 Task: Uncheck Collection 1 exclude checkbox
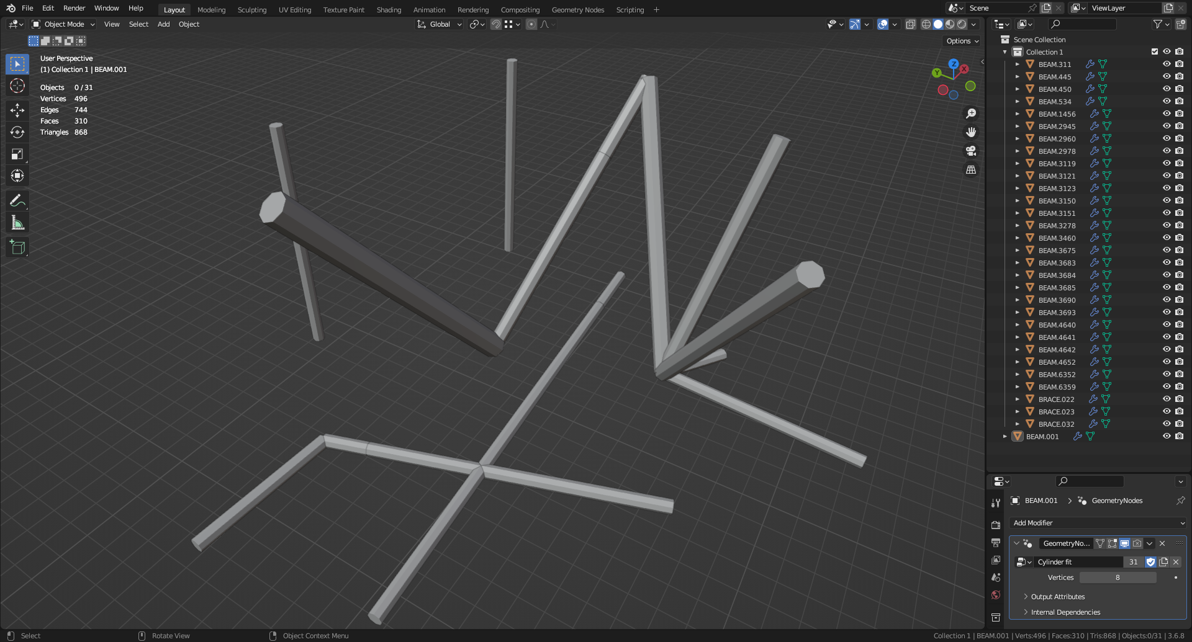point(1155,51)
